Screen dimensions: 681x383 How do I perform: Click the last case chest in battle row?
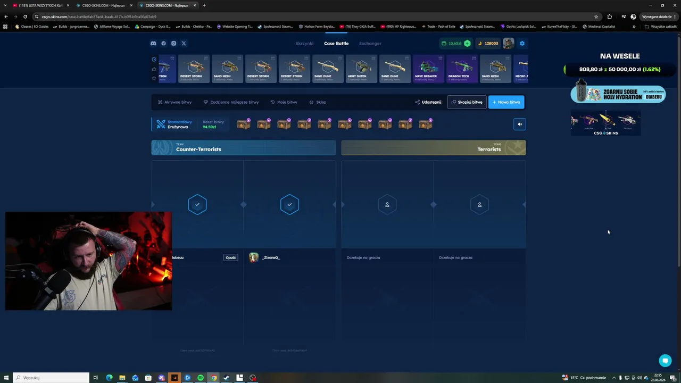tap(426, 124)
